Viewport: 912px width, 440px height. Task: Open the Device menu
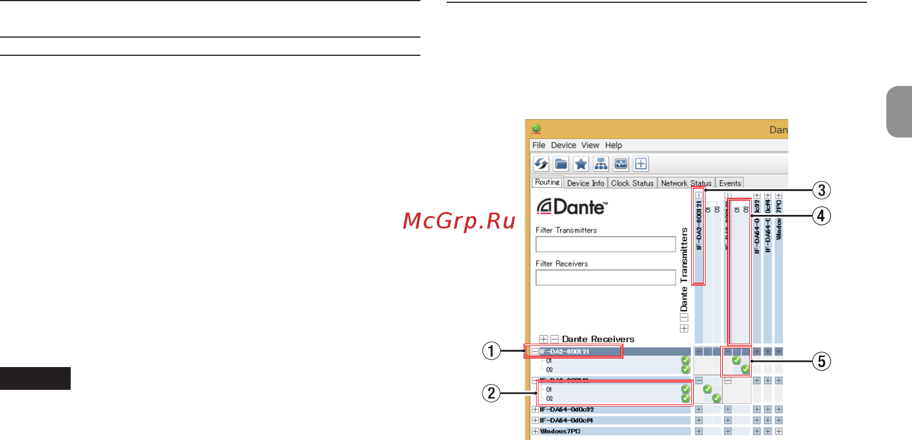click(x=564, y=145)
